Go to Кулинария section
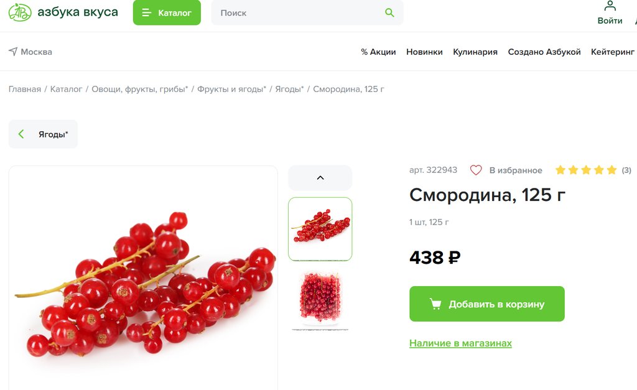The height and width of the screenshot is (390, 637). (x=475, y=52)
